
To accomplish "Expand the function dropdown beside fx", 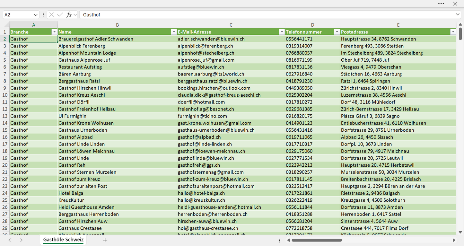I will [75, 15].
